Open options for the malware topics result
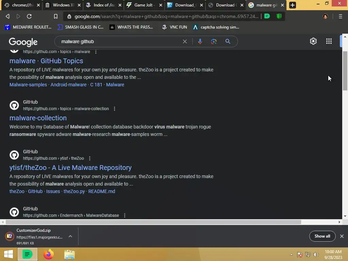 [x=95, y=52]
